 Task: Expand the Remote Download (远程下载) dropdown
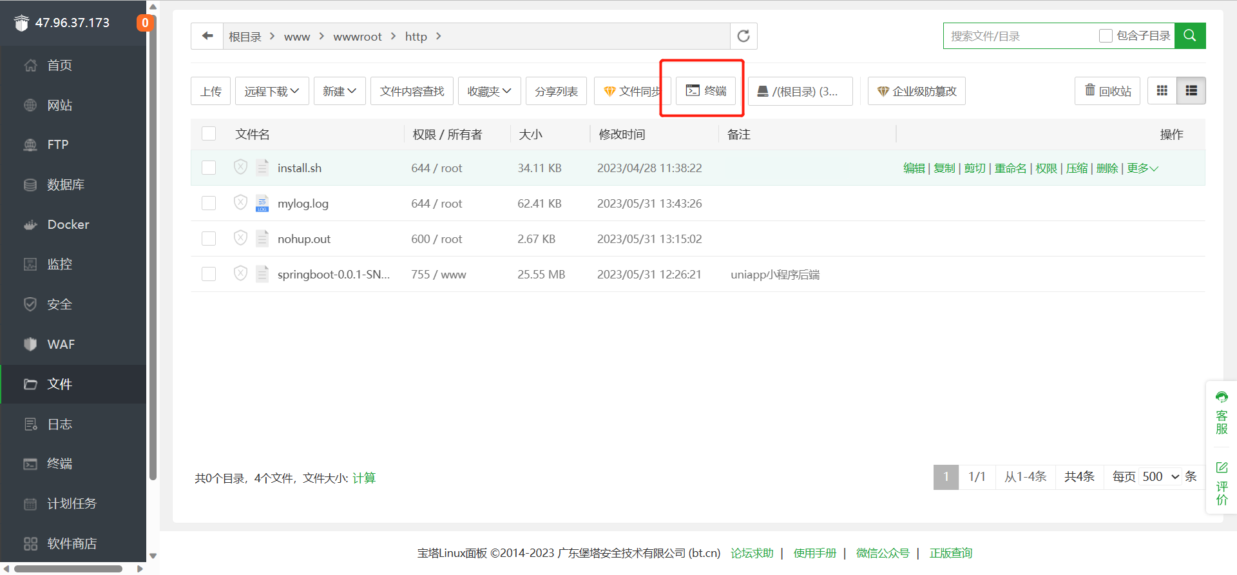point(272,91)
